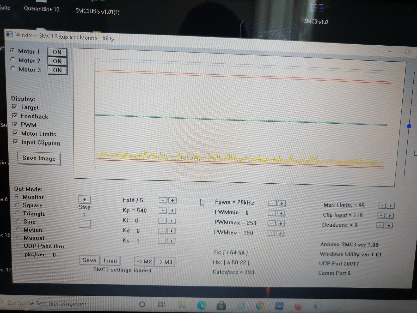The image size is (417, 313).
Task: Open Quarantäne 19 desktop item
Action: pyautogui.click(x=42, y=9)
